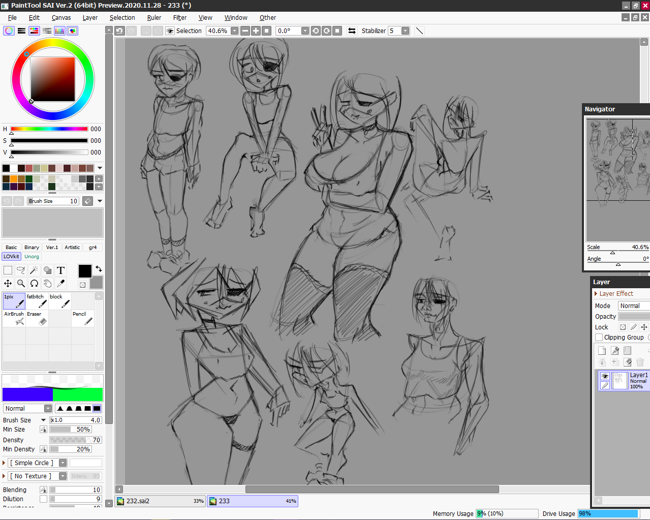This screenshot has height=520, width=650.
Task: Select the Magic Wand tool
Action: tap(34, 270)
